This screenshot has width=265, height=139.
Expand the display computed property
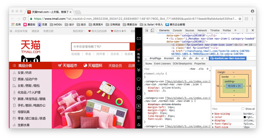[x=213, y=121]
